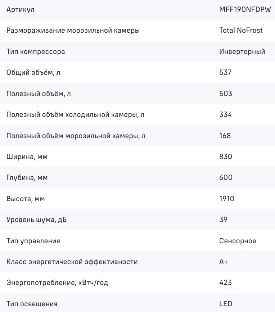Select the Класс энергетической эффективности label
Viewport: 275px width, 312px height.
click(x=72, y=262)
